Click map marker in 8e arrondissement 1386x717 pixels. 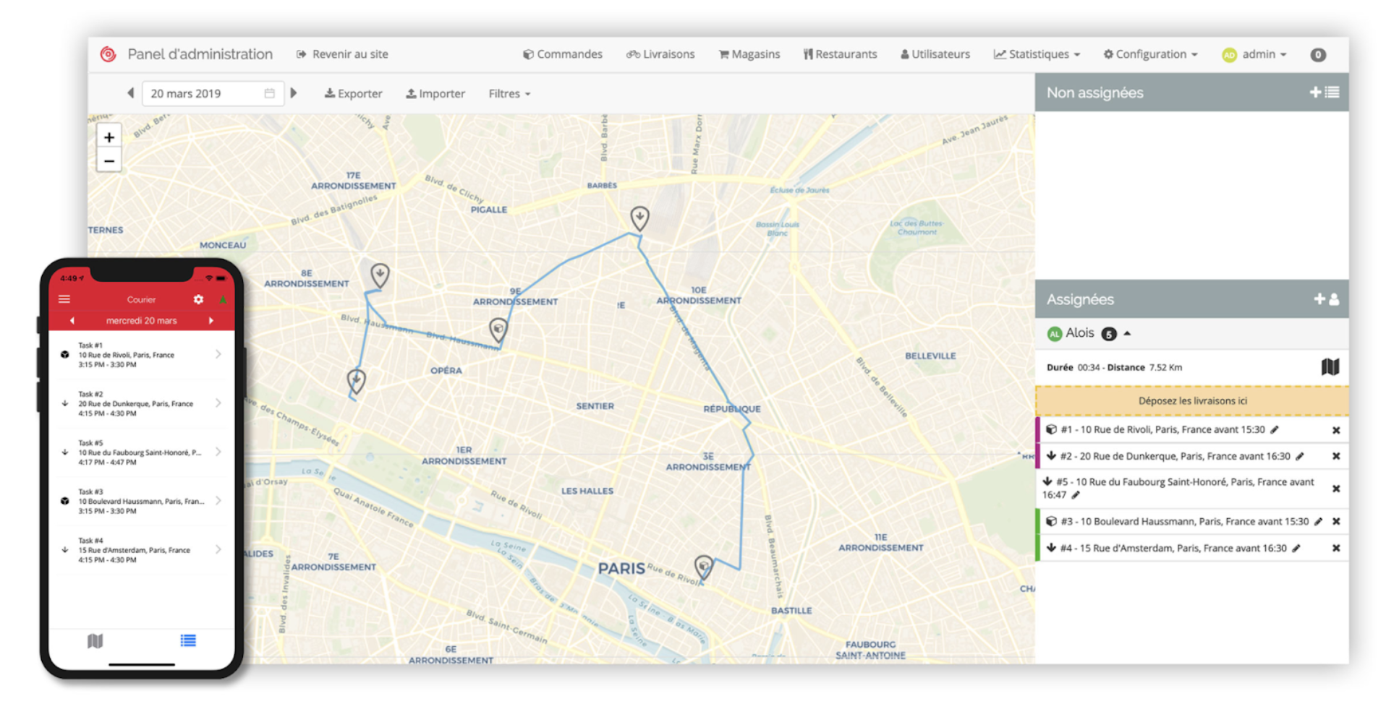pyautogui.click(x=380, y=275)
